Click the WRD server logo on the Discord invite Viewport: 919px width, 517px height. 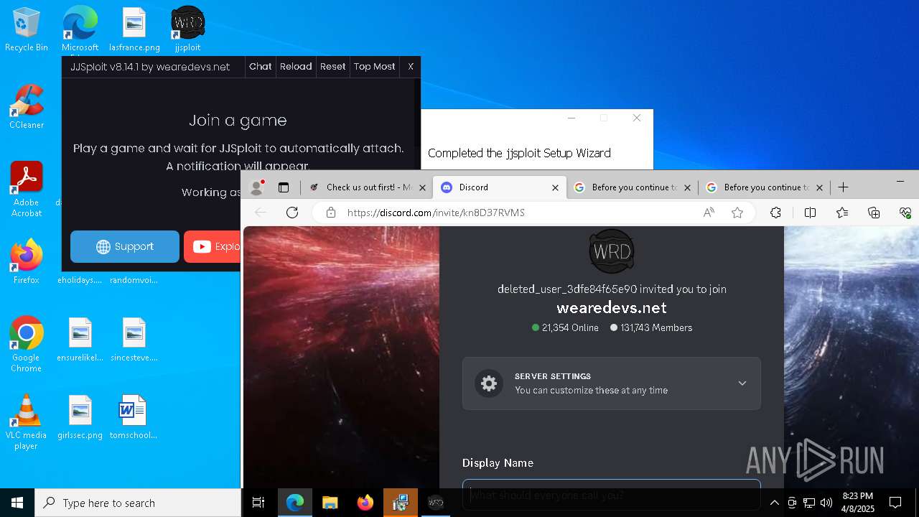612,251
